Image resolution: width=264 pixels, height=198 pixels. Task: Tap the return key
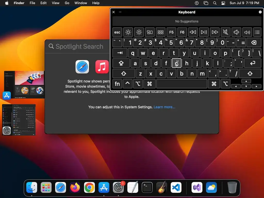[x=253, y=63]
